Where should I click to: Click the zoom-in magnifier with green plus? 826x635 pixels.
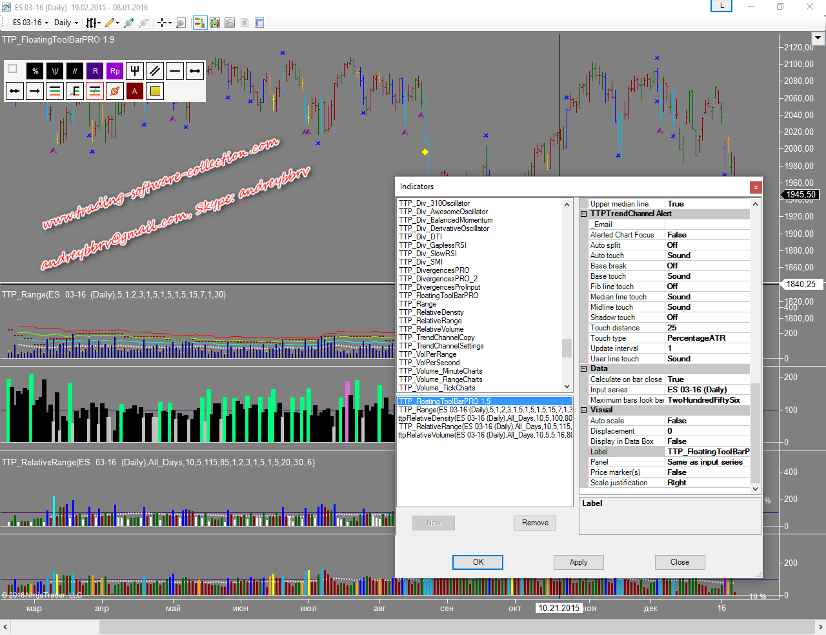click(x=129, y=23)
